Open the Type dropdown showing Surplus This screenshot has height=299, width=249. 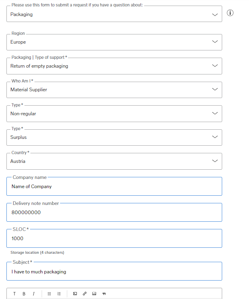(114, 137)
